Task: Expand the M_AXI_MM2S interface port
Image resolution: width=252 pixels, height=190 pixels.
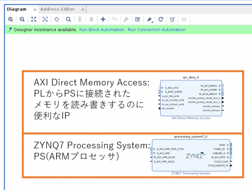Action: [x=219, y=86]
